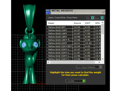The image size is (121, 91).
Task: Click the horizontal scroll right arrow
Action: coord(99,62)
